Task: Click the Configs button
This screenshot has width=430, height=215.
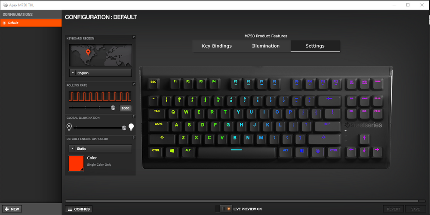Action: [79, 209]
